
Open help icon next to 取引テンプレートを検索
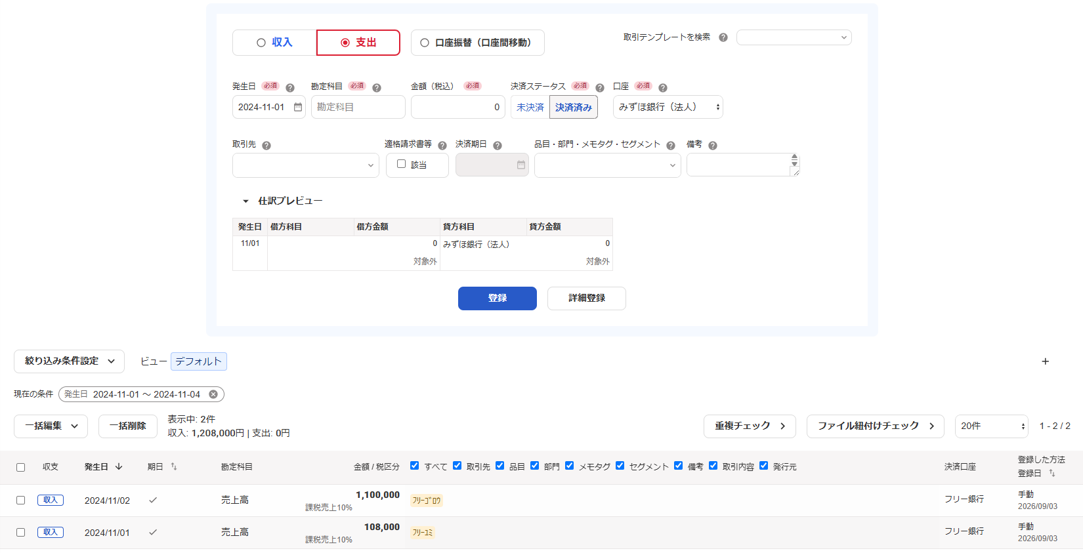[x=723, y=37]
